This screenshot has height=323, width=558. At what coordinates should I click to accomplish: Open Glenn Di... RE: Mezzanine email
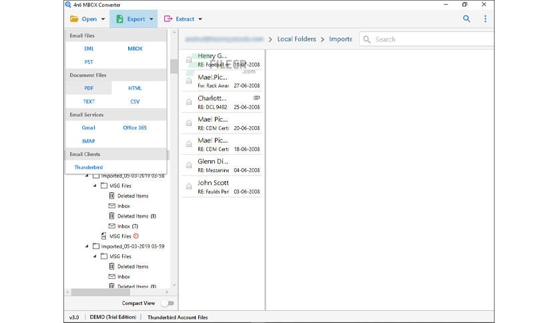223,166
